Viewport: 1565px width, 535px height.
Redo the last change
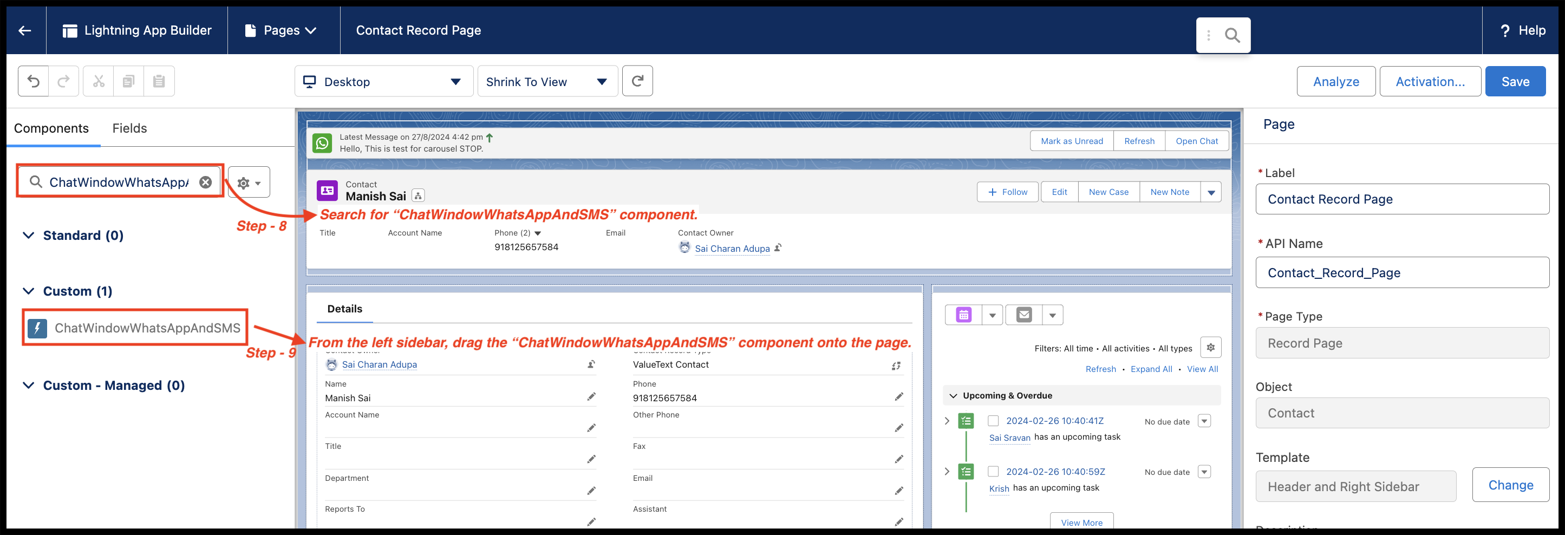tap(64, 81)
